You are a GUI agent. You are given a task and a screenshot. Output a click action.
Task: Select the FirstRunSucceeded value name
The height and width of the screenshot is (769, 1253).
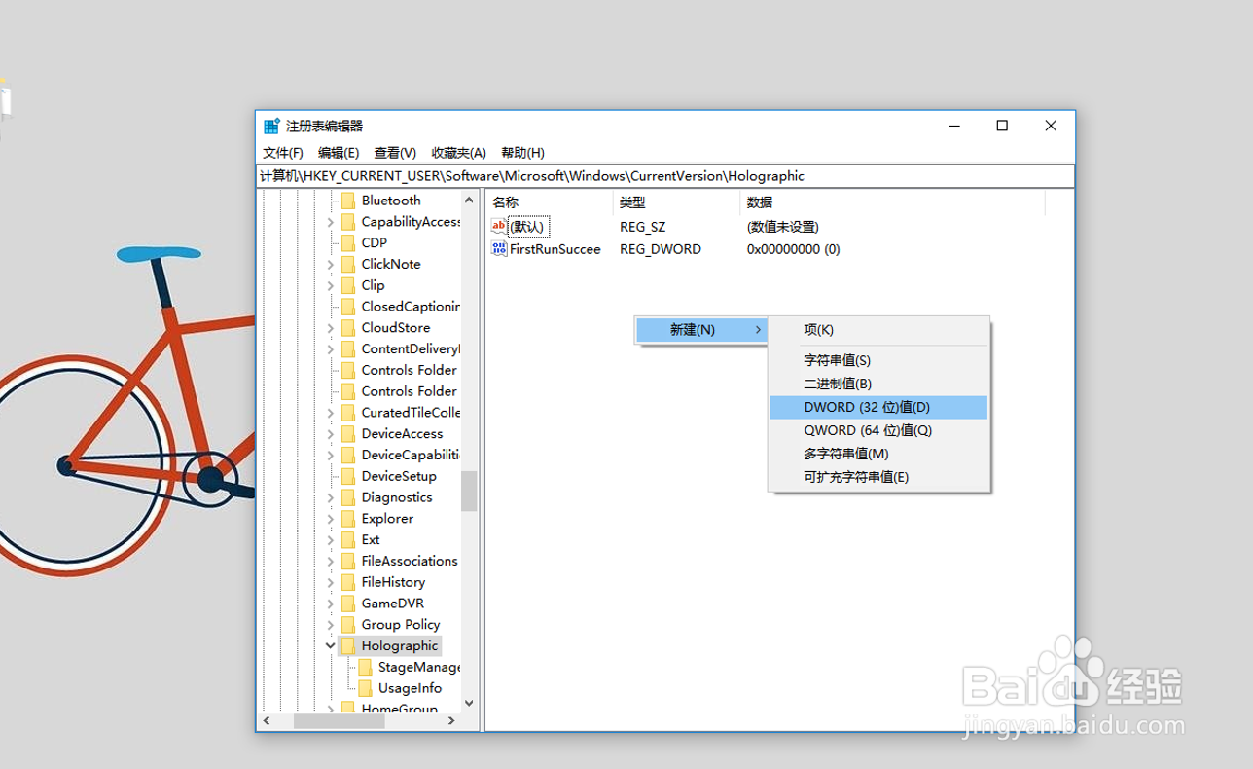[x=555, y=249]
